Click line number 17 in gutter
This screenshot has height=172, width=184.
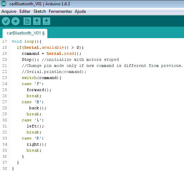tap(5, 41)
